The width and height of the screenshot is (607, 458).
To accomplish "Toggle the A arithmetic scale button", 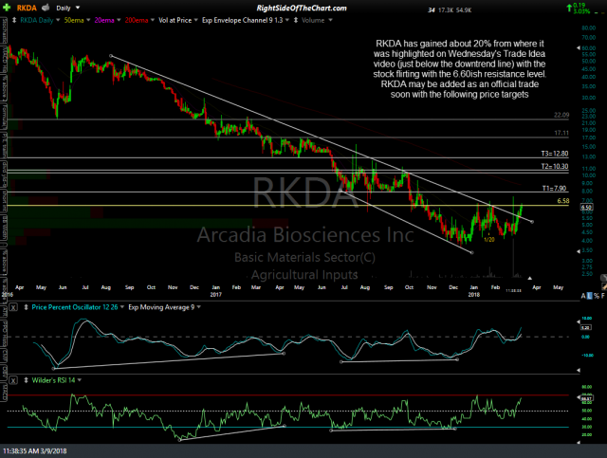I will click(583, 296).
